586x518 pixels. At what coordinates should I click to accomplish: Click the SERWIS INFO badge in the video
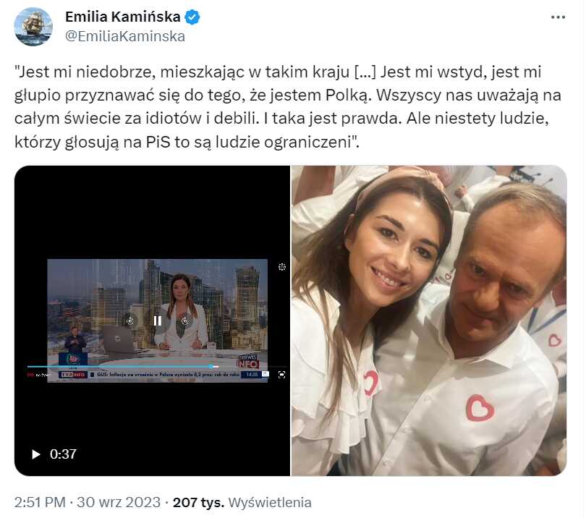pyautogui.click(x=247, y=362)
